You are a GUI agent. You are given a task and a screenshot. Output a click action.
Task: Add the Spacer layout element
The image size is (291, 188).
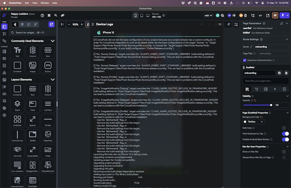pos(33,121)
